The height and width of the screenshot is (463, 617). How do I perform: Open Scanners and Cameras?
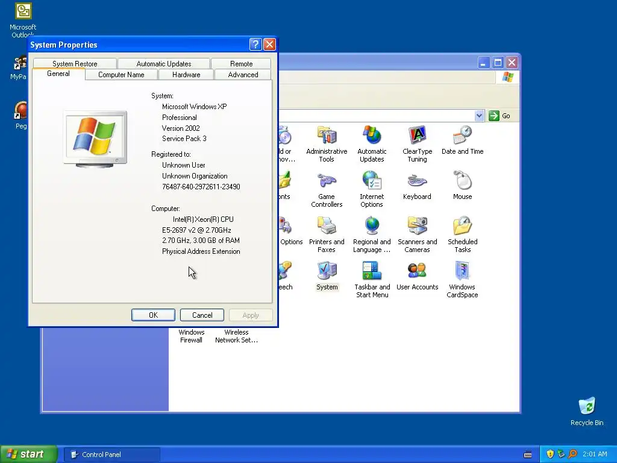pyautogui.click(x=417, y=235)
